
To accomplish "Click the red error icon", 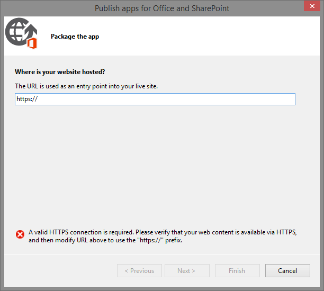I will pyautogui.click(x=20, y=234).
